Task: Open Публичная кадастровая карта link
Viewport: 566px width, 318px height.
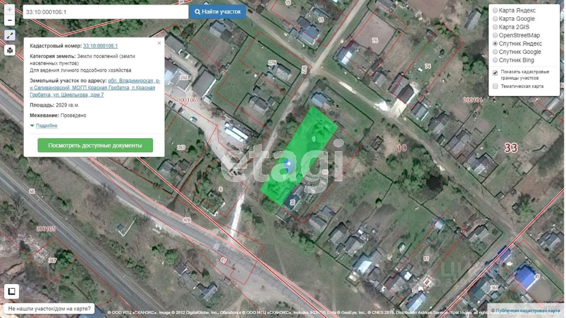Action: tap(527, 311)
